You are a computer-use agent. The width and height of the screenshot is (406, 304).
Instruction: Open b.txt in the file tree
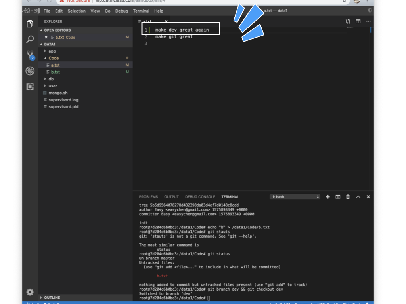(55, 72)
